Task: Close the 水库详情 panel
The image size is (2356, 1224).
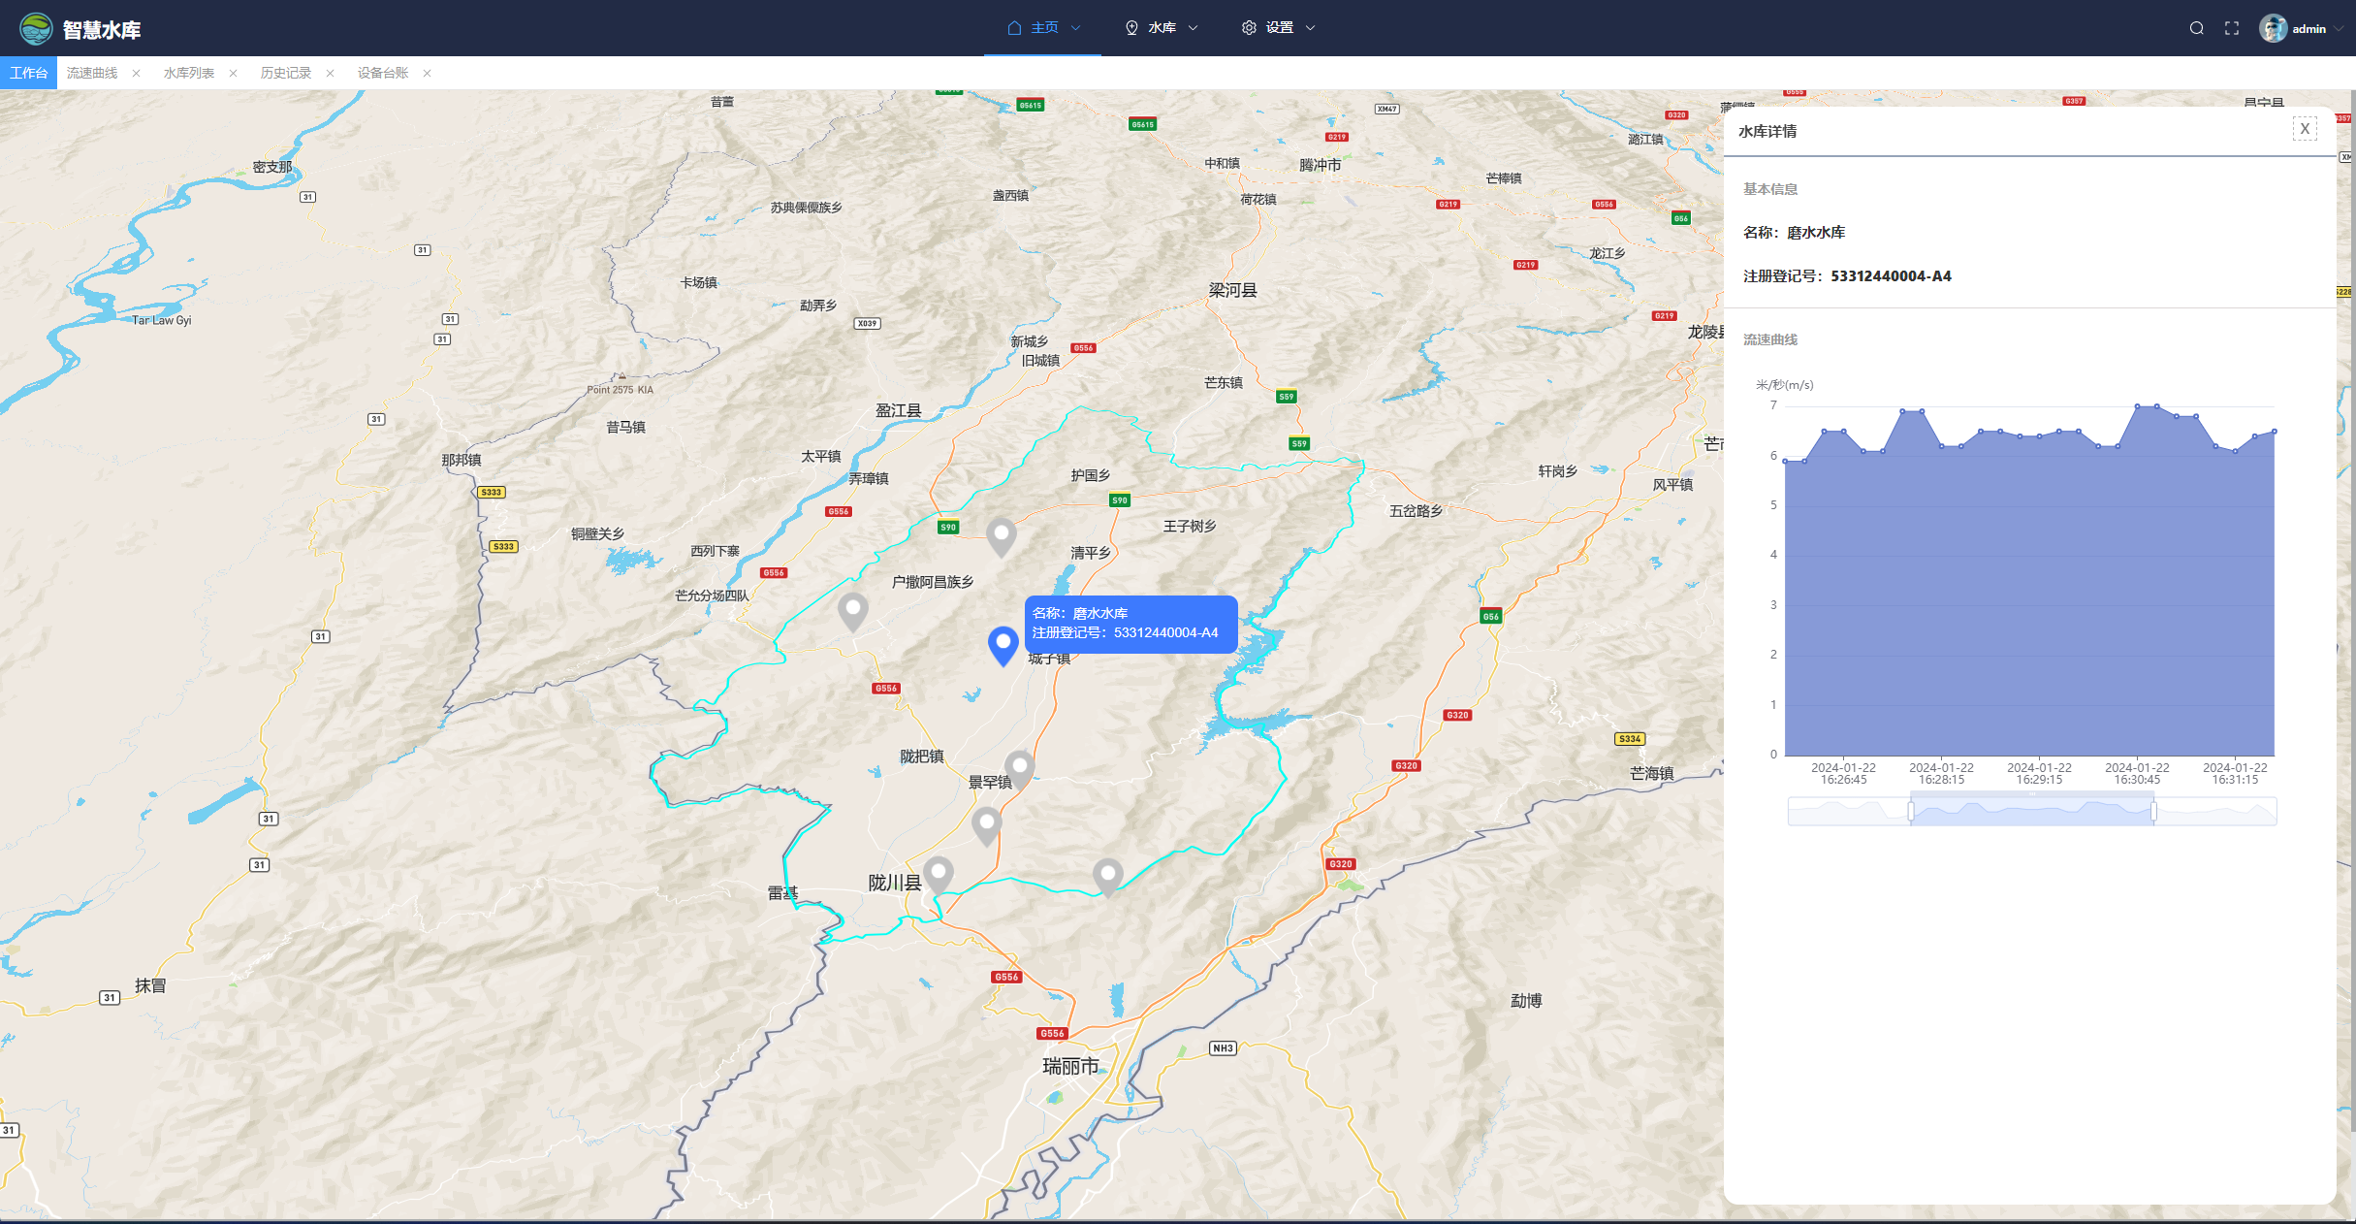Action: pos(2305,129)
